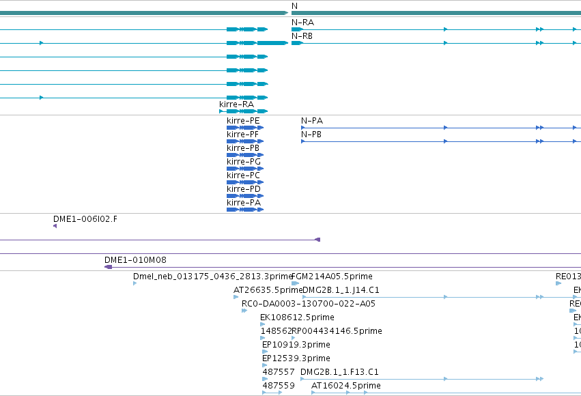Click the Dmel_neb_013175_0436_2813.3prime EST label
This screenshot has height=396, width=581.
click(213, 277)
